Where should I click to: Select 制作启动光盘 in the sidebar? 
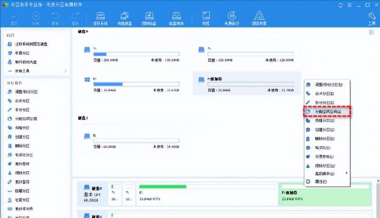(x=22, y=62)
